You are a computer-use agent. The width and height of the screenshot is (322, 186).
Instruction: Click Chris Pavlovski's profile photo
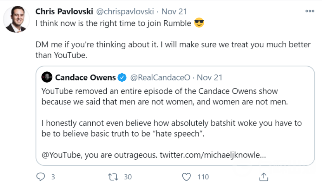click(x=16, y=19)
